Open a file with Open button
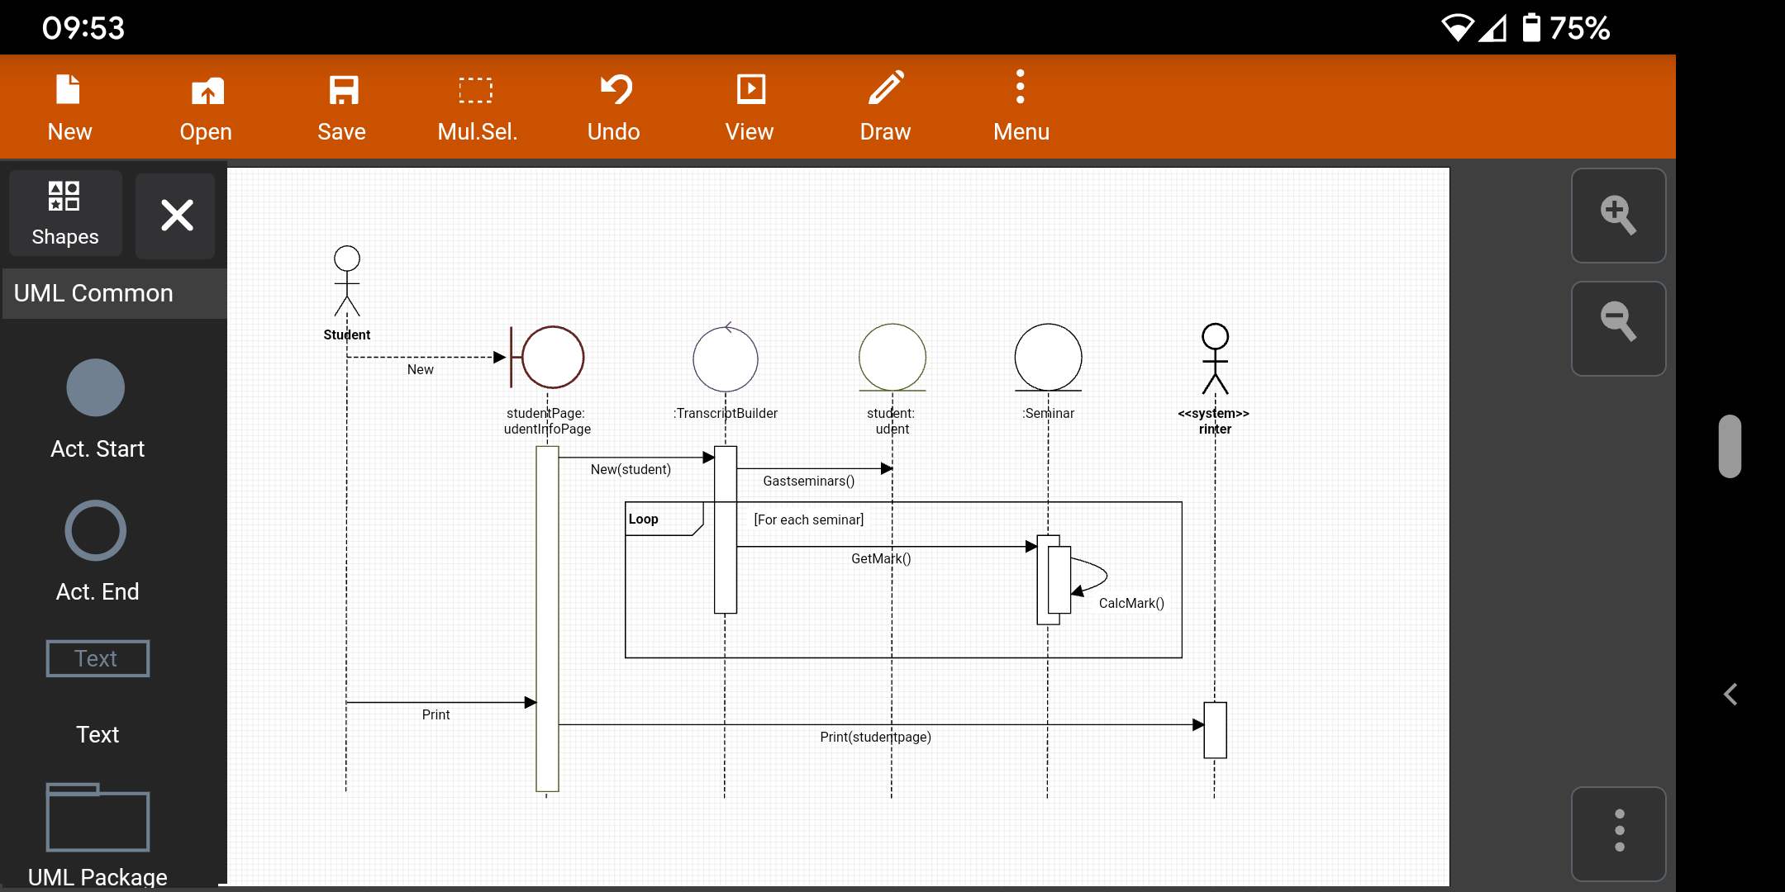Image resolution: width=1785 pixels, height=892 pixels. (206, 107)
